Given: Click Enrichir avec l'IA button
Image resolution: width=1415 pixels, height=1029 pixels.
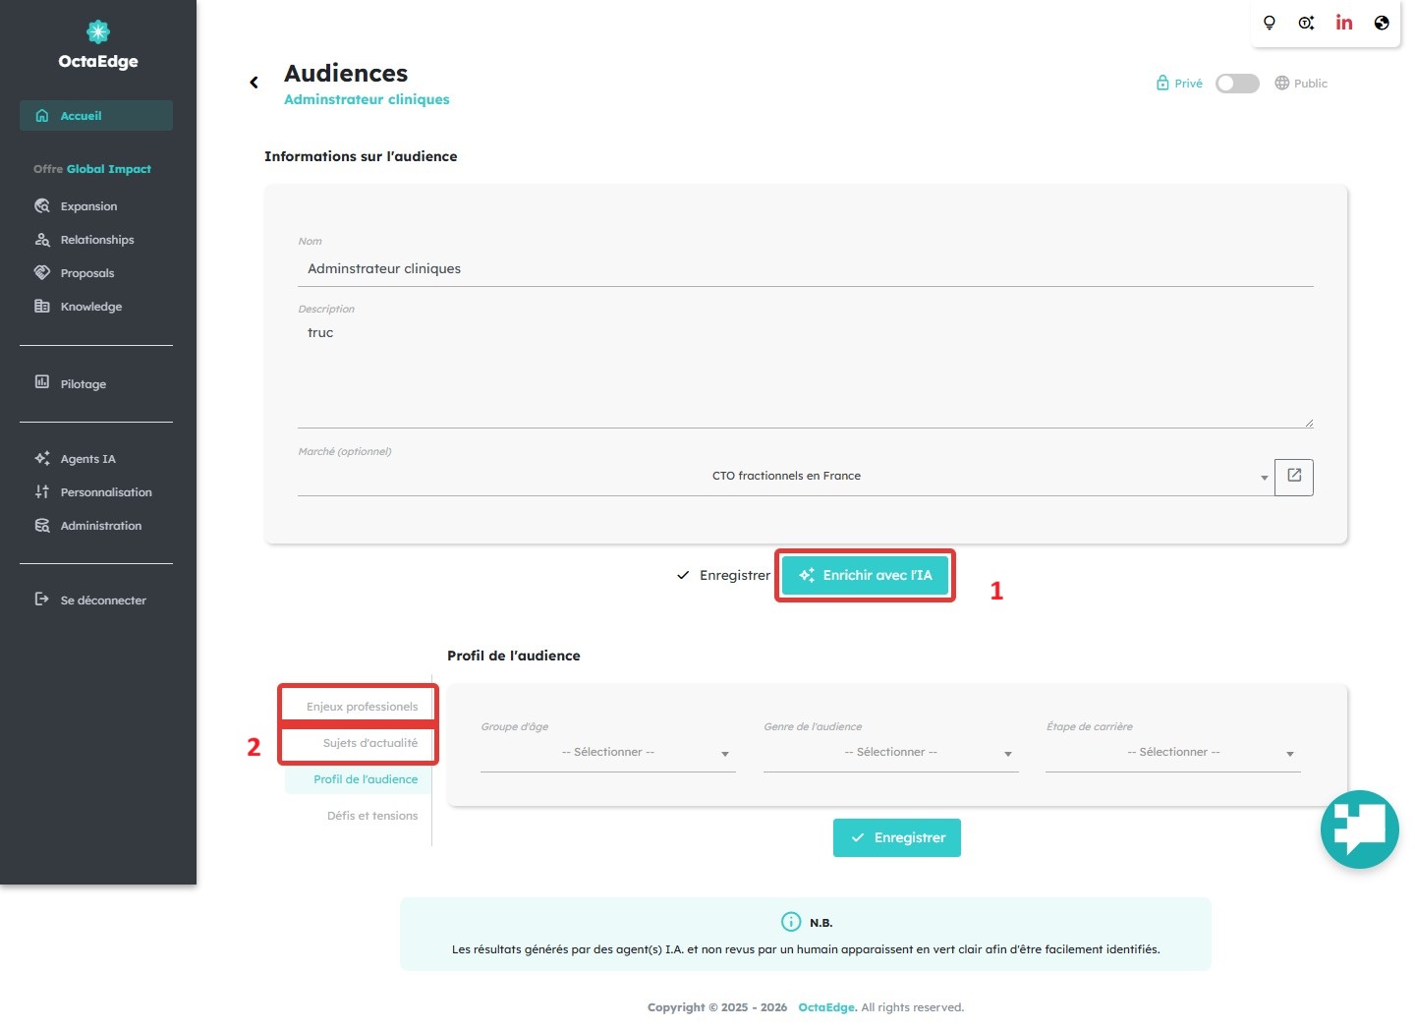Looking at the screenshot, I should tap(866, 575).
